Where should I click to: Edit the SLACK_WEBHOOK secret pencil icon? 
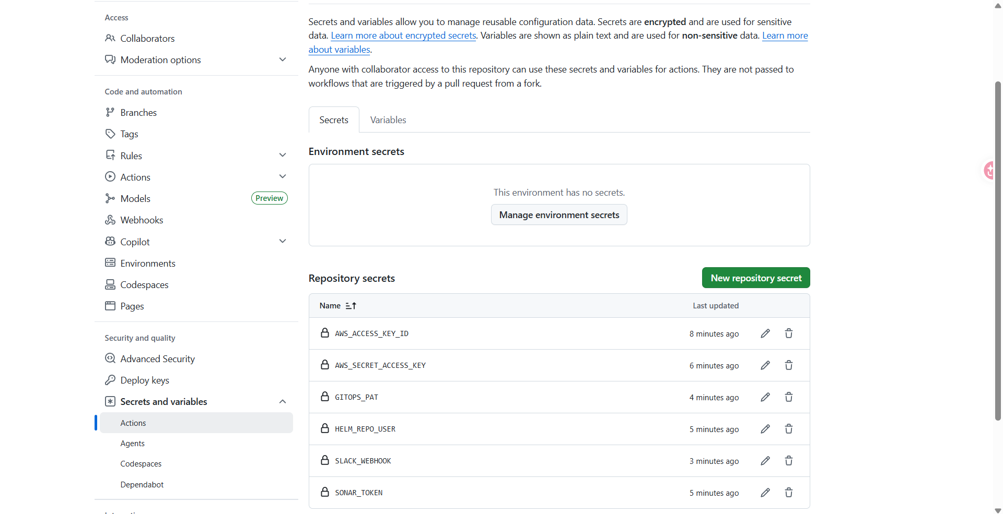pyautogui.click(x=765, y=461)
